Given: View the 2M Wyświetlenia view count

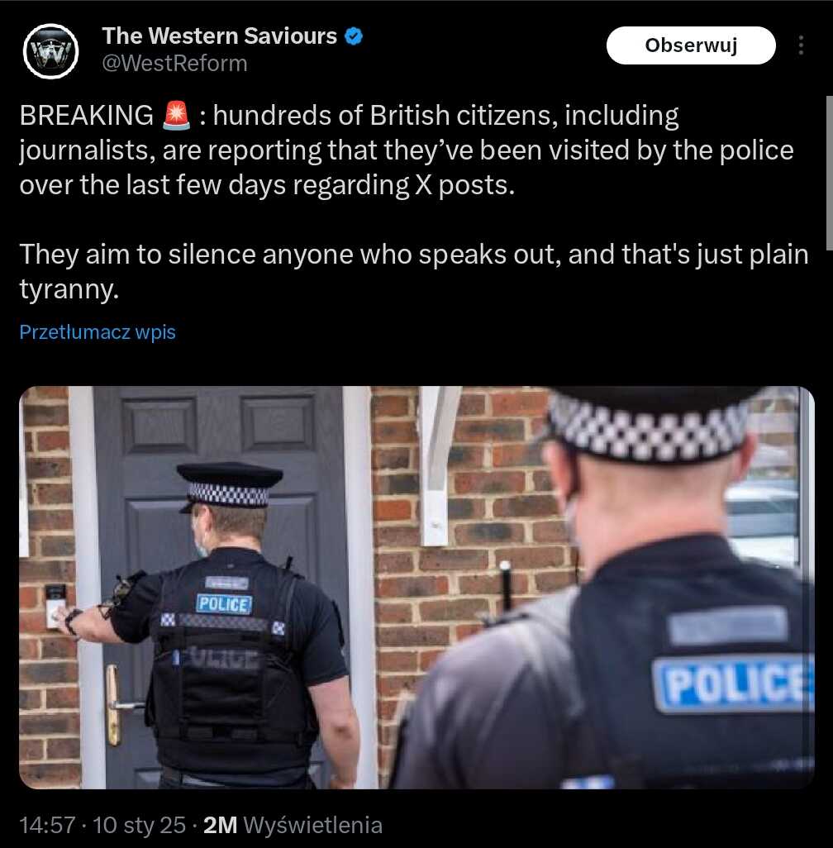Looking at the screenshot, I should coord(293,826).
